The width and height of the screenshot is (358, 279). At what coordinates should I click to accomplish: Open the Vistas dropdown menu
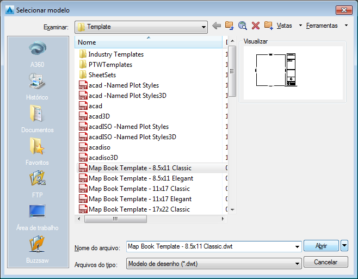289,26
